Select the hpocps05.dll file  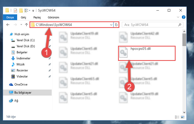click(x=147, y=53)
